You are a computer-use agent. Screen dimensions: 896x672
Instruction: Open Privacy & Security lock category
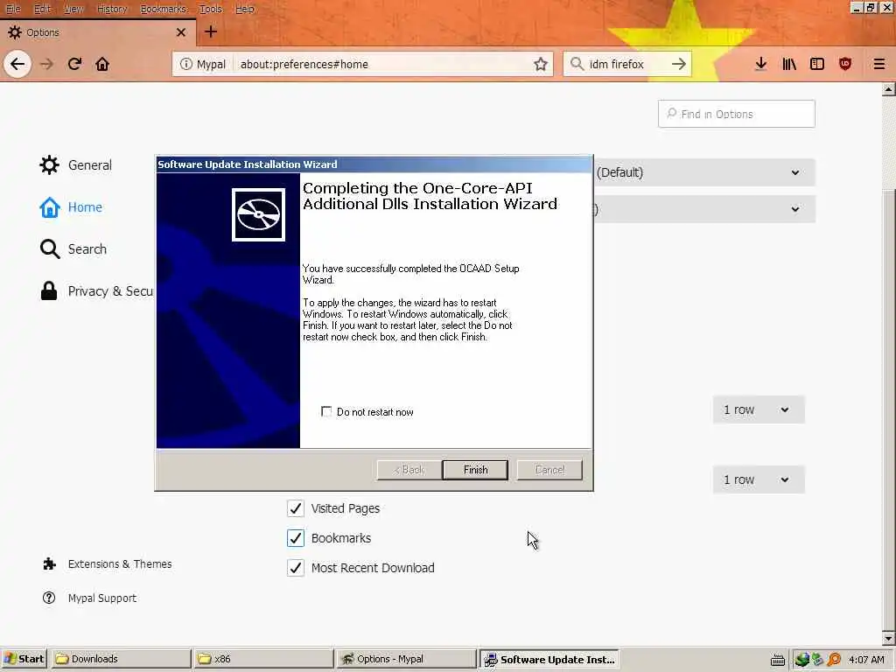coord(96,290)
